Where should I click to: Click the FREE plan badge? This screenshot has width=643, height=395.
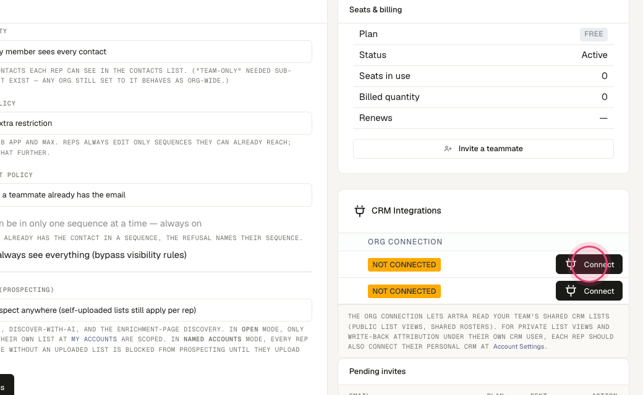[594, 34]
